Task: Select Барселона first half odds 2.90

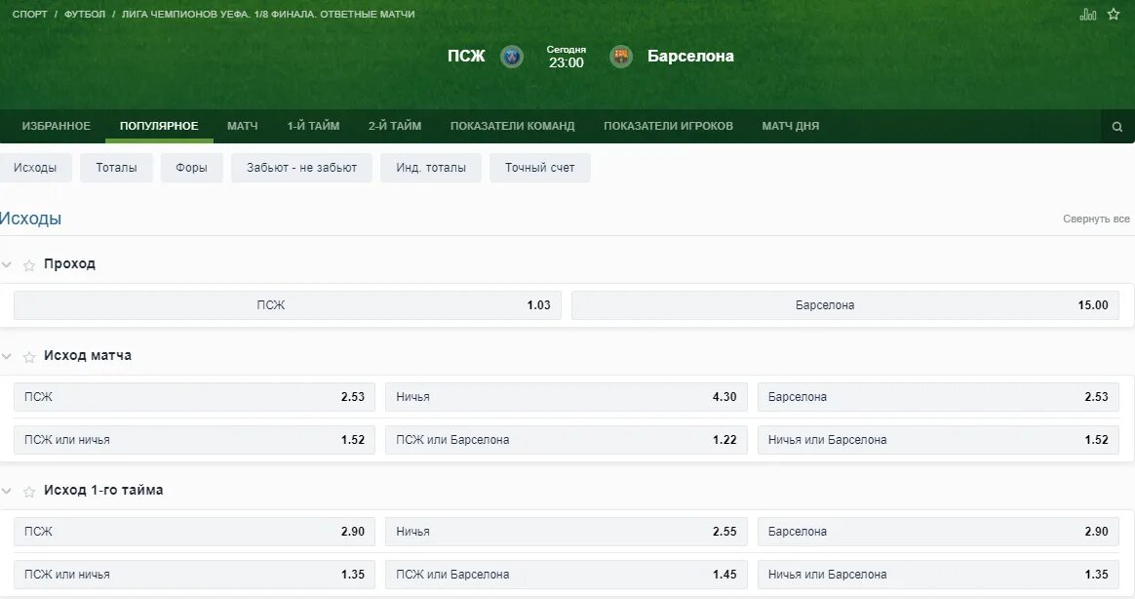Action: (x=938, y=532)
